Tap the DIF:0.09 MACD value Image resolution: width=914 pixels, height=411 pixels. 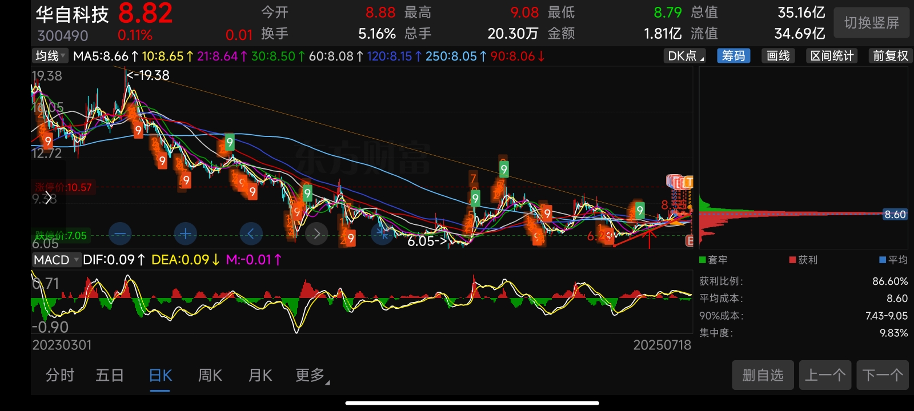tap(114, 260)
